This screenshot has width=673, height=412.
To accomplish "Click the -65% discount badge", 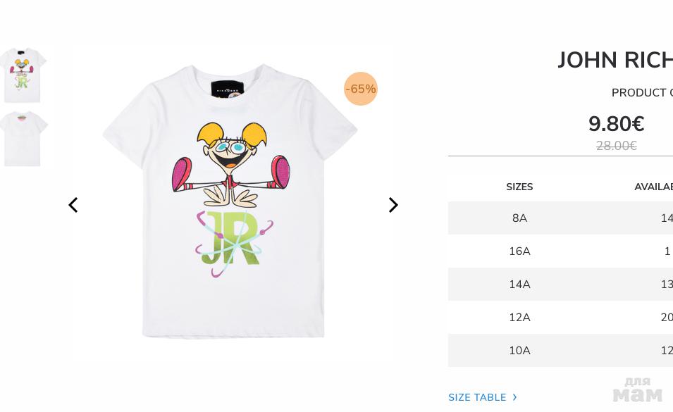I will [361, 89].
